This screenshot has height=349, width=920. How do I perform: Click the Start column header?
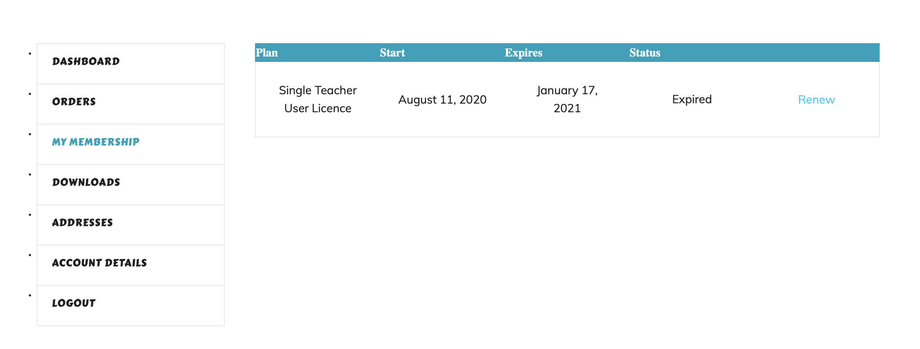392,53
